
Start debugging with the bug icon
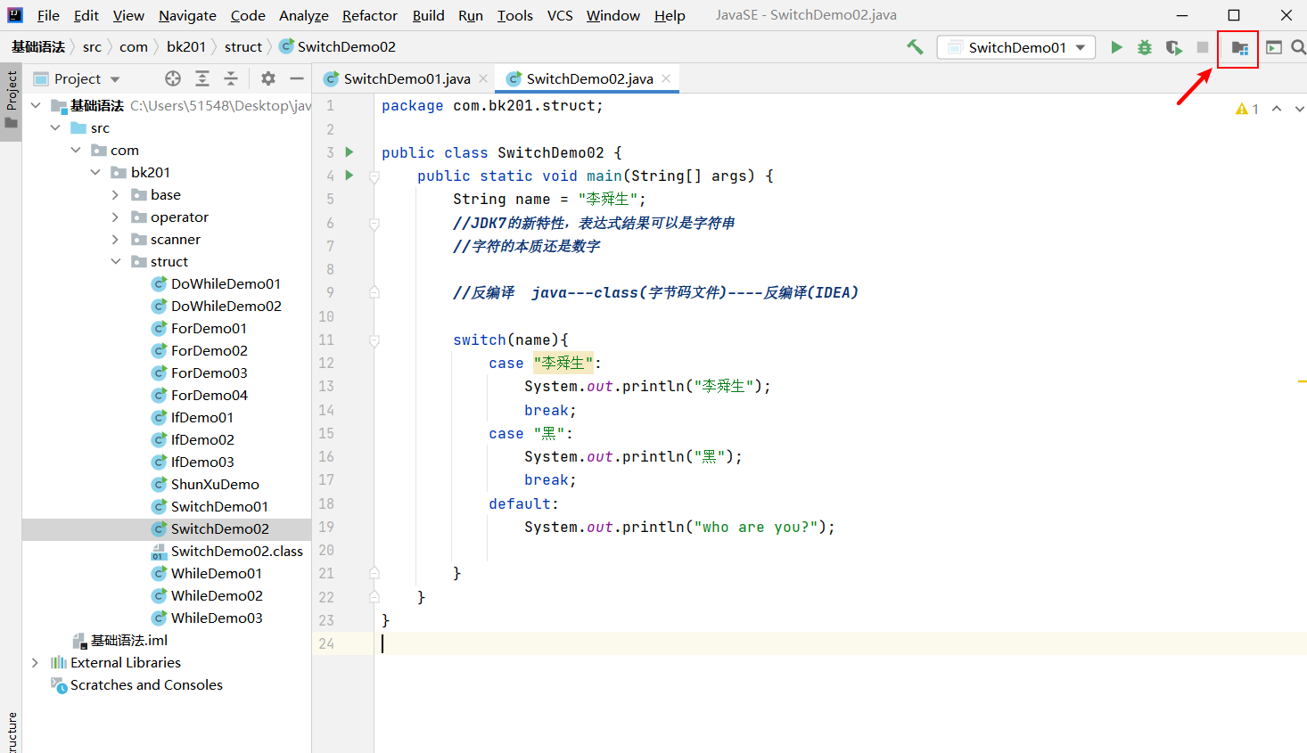(1145, 47)
